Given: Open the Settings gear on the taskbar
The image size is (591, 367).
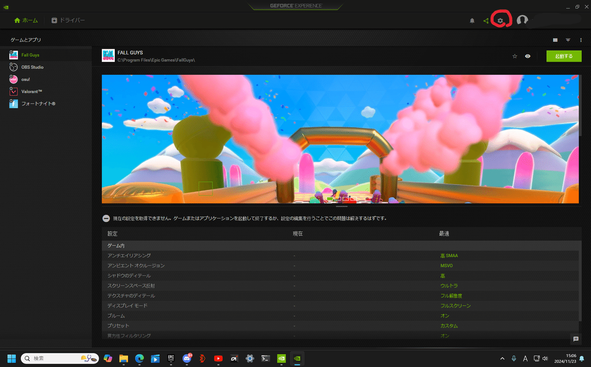Looking at the screenshot, I should (250, 358).
